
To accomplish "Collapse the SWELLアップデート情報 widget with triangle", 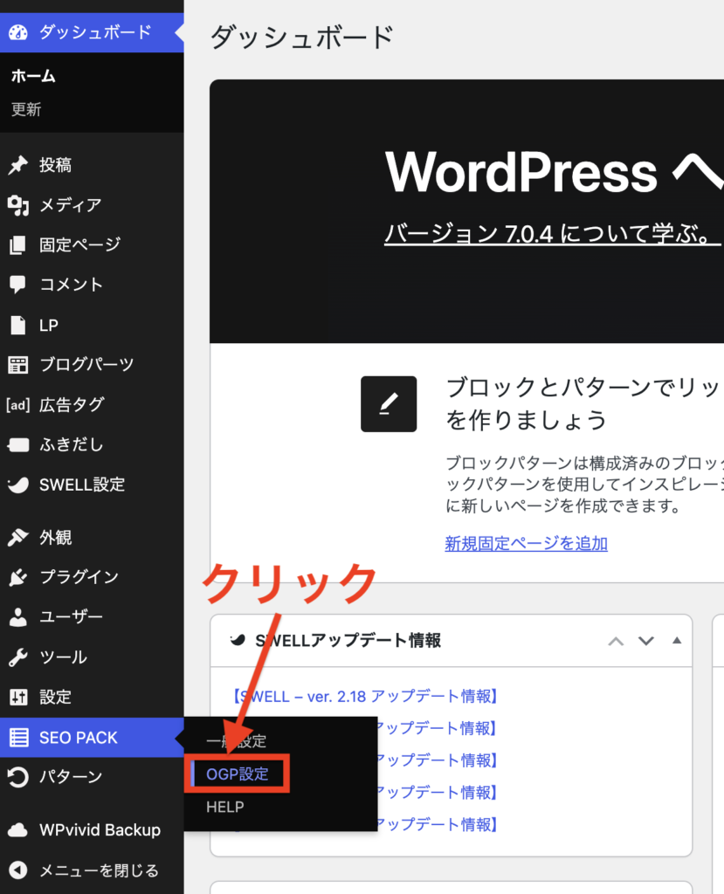I will pos(677,640).
